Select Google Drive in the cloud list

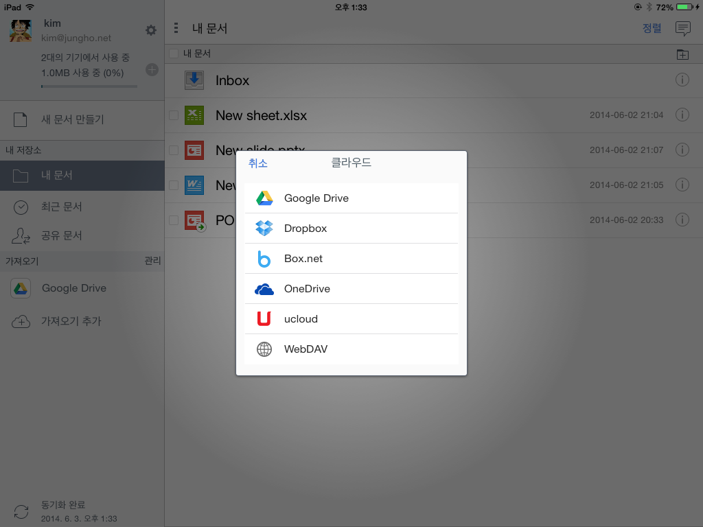[x=351, y=198]
